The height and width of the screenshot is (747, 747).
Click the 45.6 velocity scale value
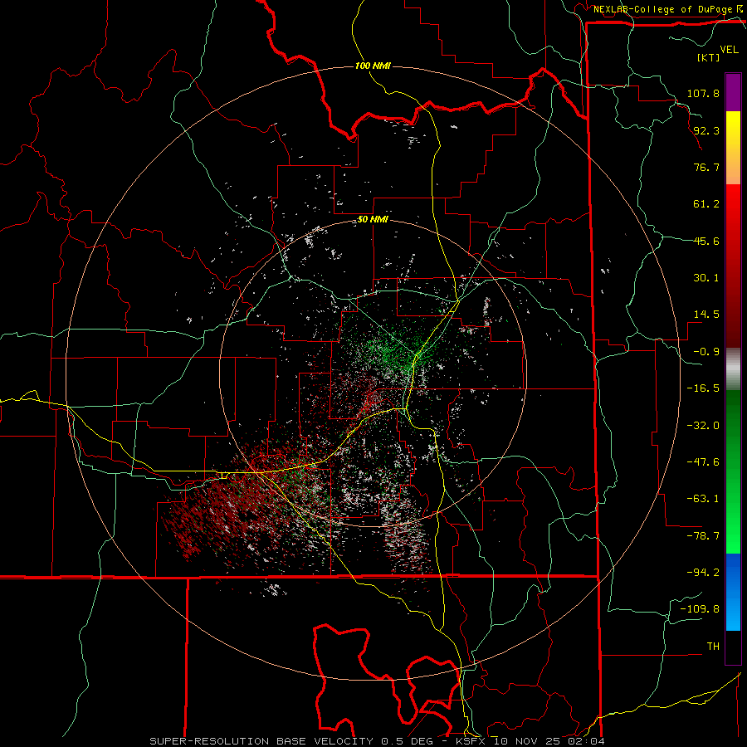(706, 241)
